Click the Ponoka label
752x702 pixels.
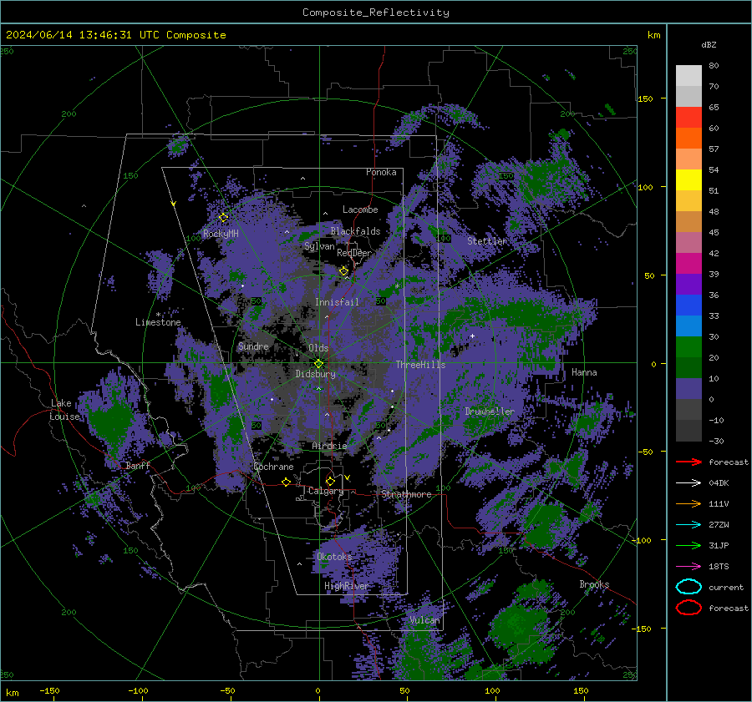click(x=381, y=172)
